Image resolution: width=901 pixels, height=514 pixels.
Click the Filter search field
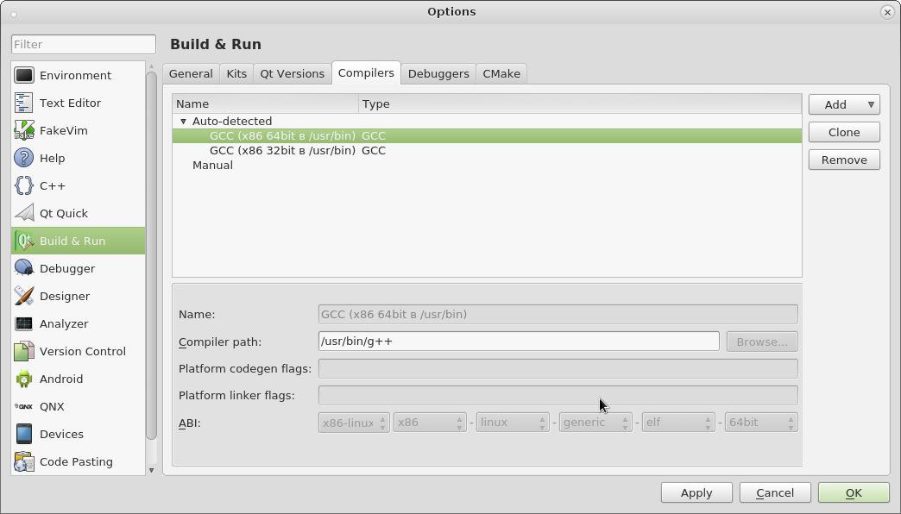(84, 44)
